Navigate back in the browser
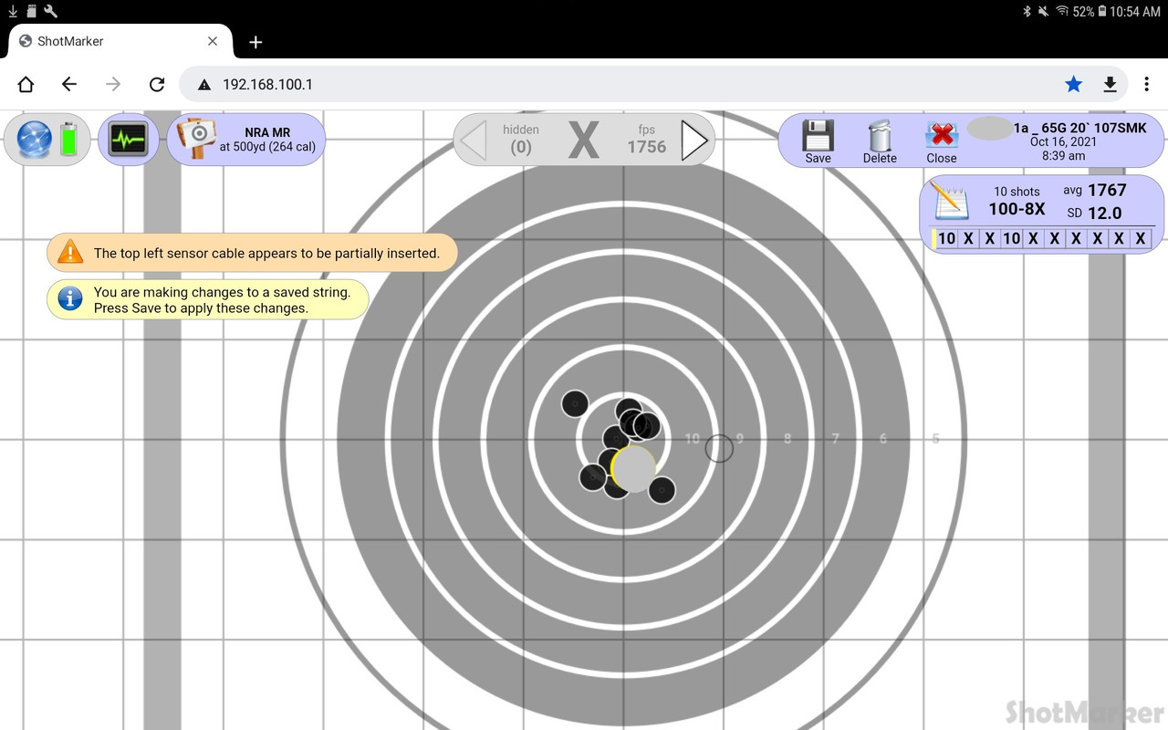Image resolution: width=1168 pixels, height=730 pixels. (x=69, y=84)
